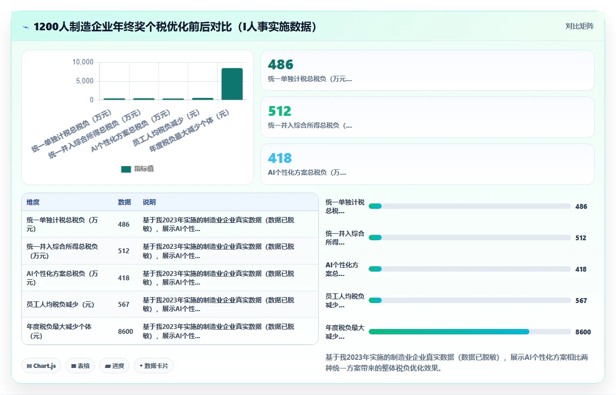Click the 维度 column header
The height and width of the screenshot is (395, 616).
coord(33,202)
